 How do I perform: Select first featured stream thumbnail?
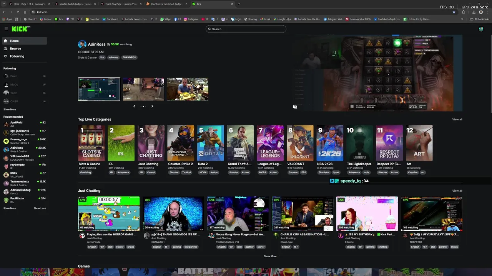coord(99,89)
